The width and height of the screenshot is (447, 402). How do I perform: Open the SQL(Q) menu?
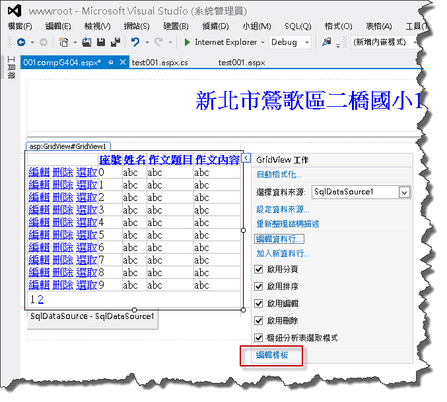tap(298, 26)
